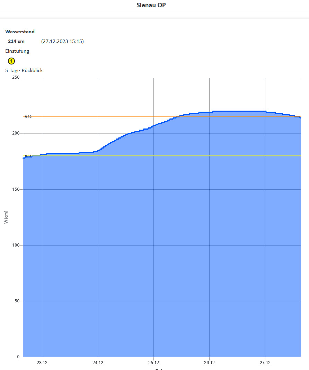
Task: Click the AS1 threshold label
Action: pyautogui.click(x=28, y=156)
